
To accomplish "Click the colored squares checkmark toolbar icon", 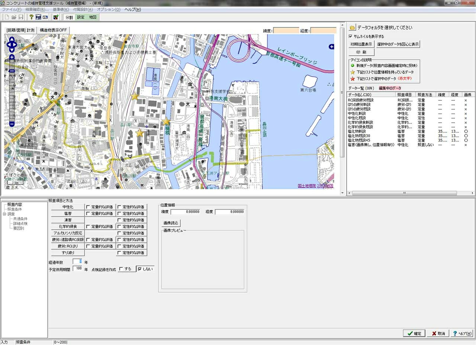I will coord(56,17).
